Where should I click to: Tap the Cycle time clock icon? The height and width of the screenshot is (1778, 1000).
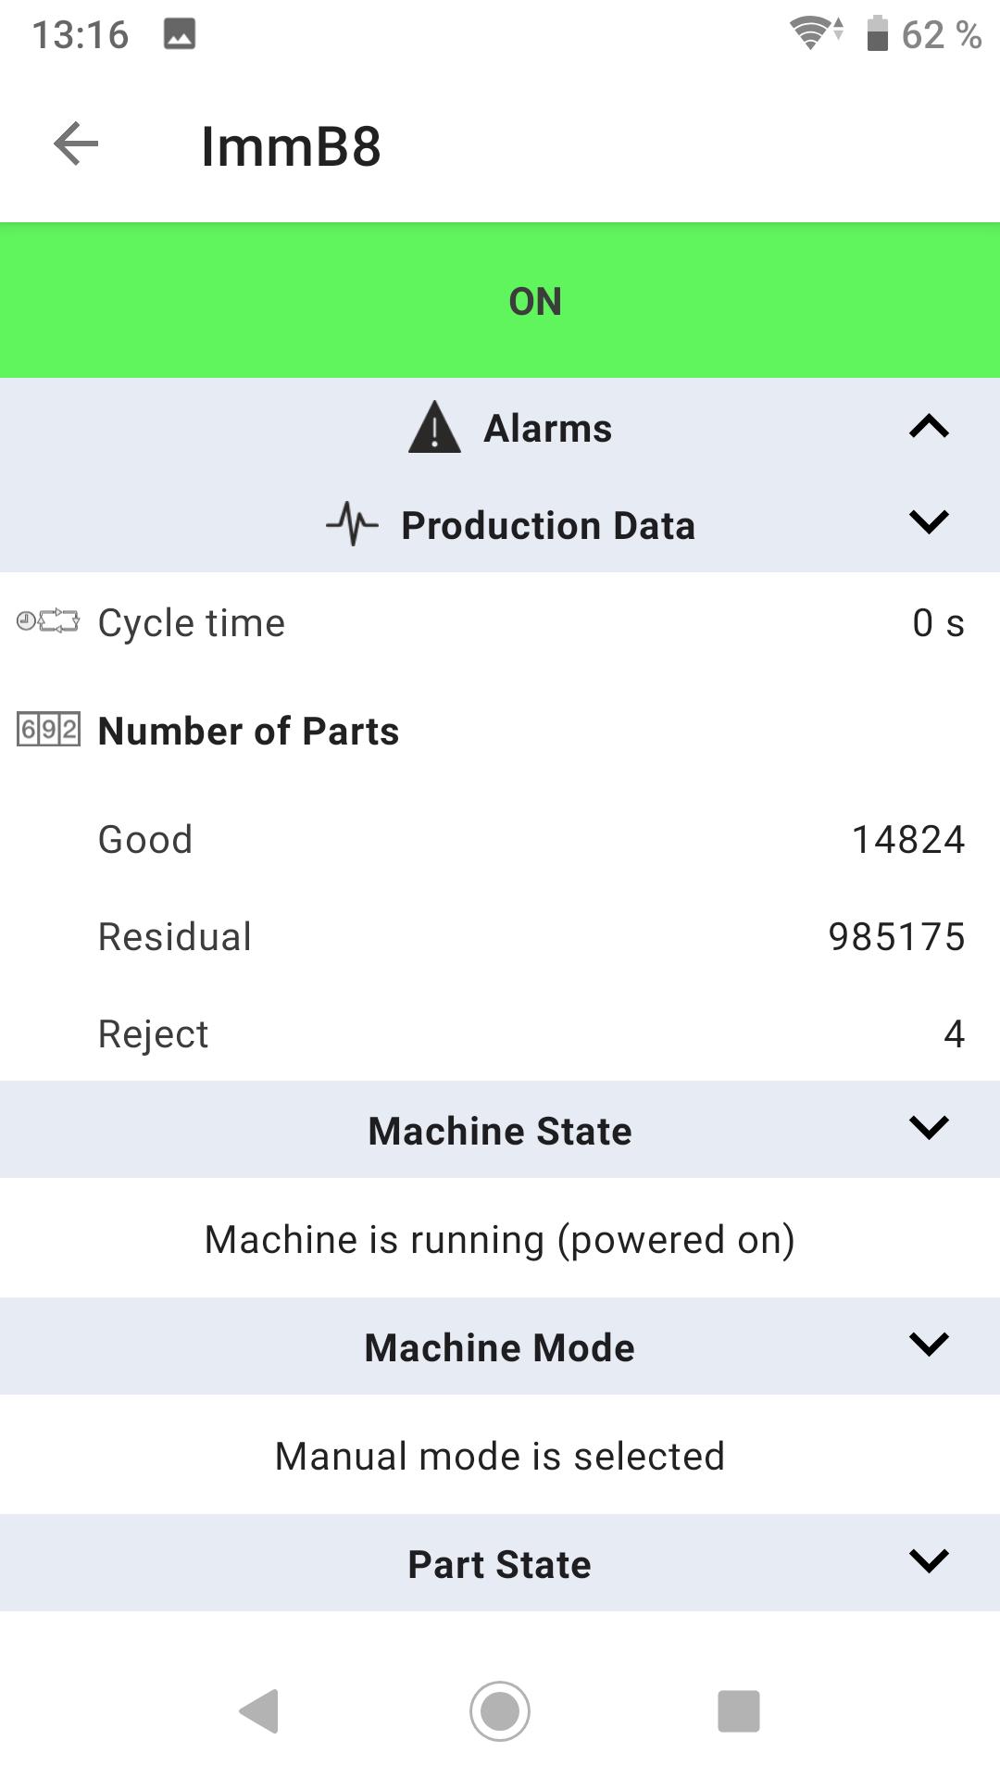(x=48, y=621)
